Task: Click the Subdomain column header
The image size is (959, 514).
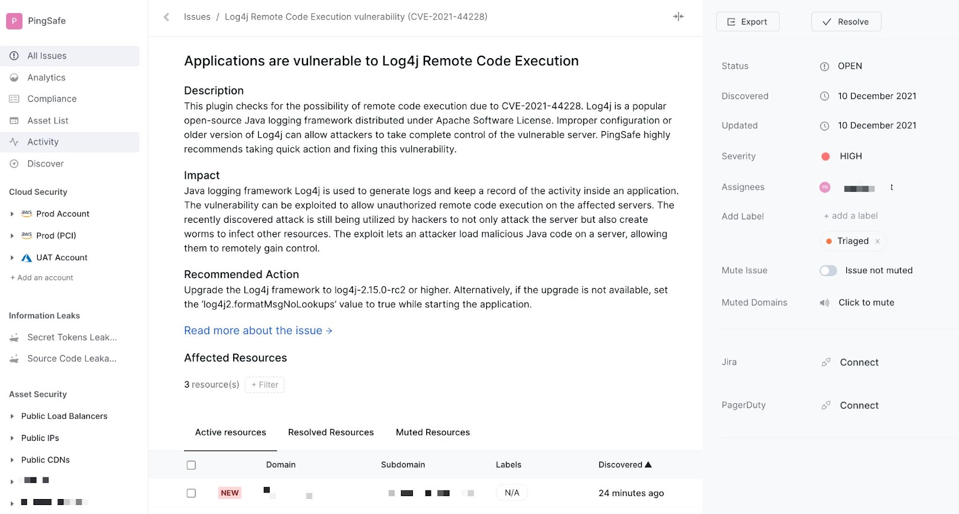Action: tap(403, 465)
